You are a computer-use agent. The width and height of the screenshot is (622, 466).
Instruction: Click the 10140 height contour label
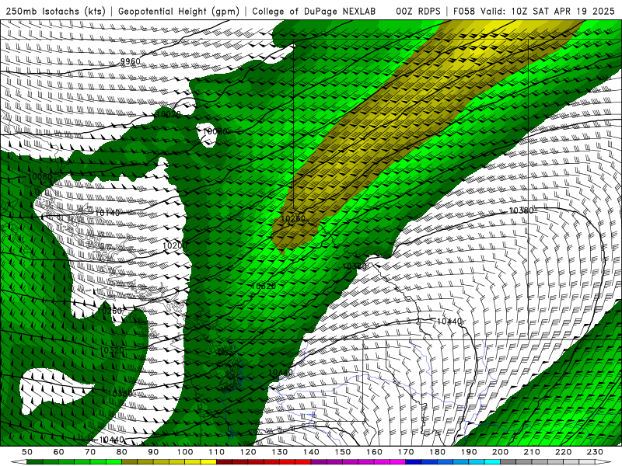(107, 213)
